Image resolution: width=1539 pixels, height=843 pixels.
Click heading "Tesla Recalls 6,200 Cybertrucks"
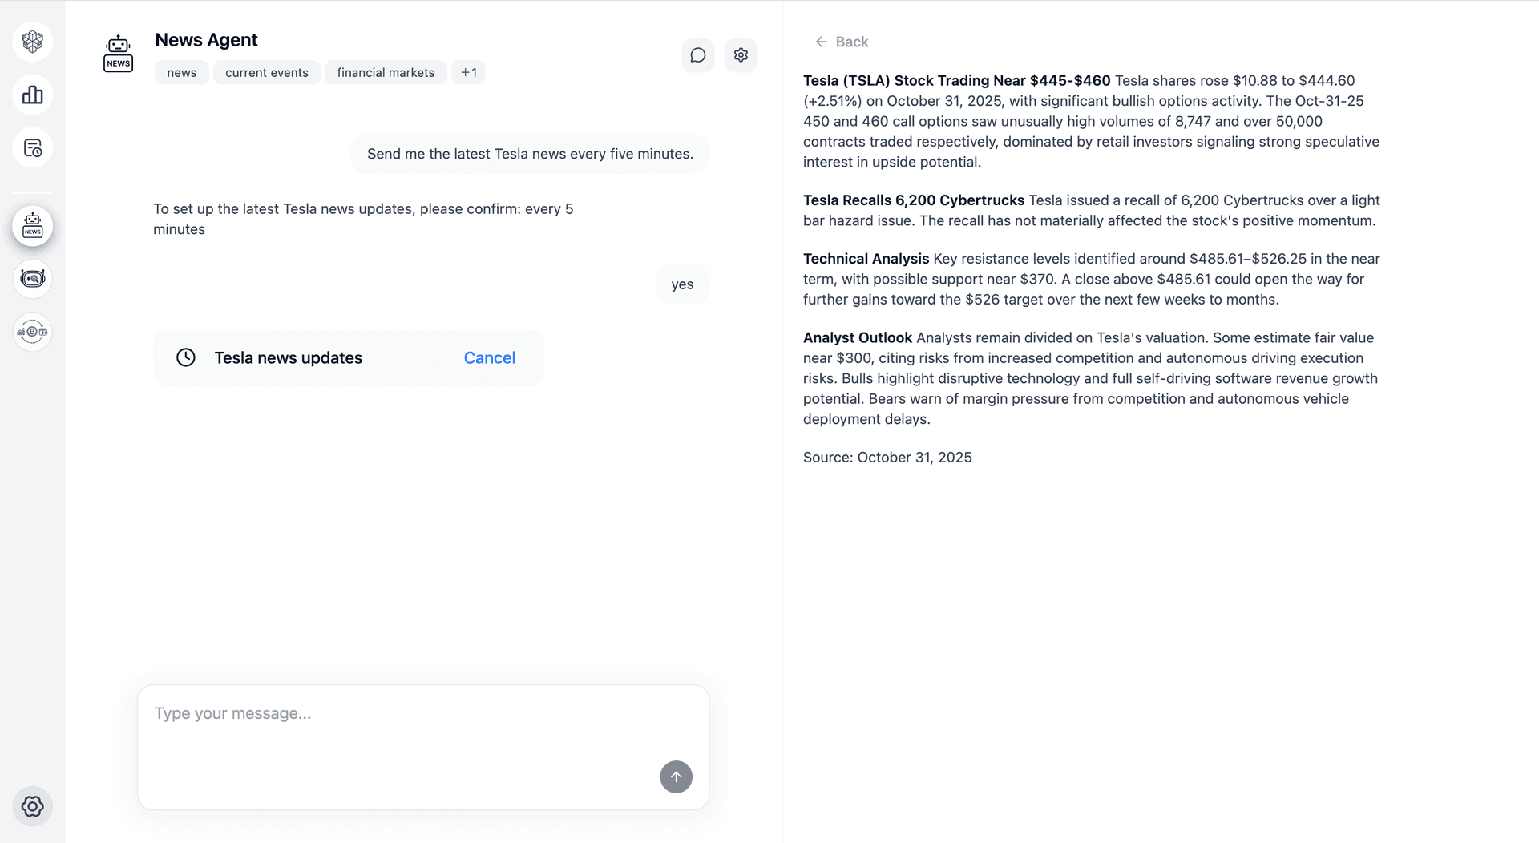(x=914, y=200)
